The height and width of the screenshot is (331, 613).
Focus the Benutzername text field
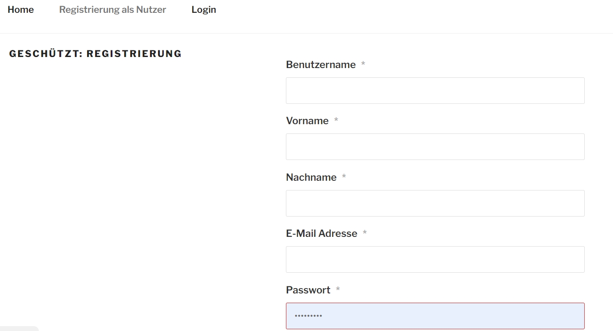pos(435,91)
